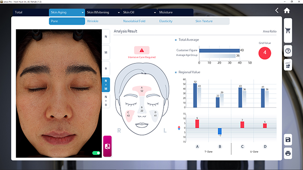Open the home screen icon
This screenshot has height=170, width=303.
click(287, 10)
